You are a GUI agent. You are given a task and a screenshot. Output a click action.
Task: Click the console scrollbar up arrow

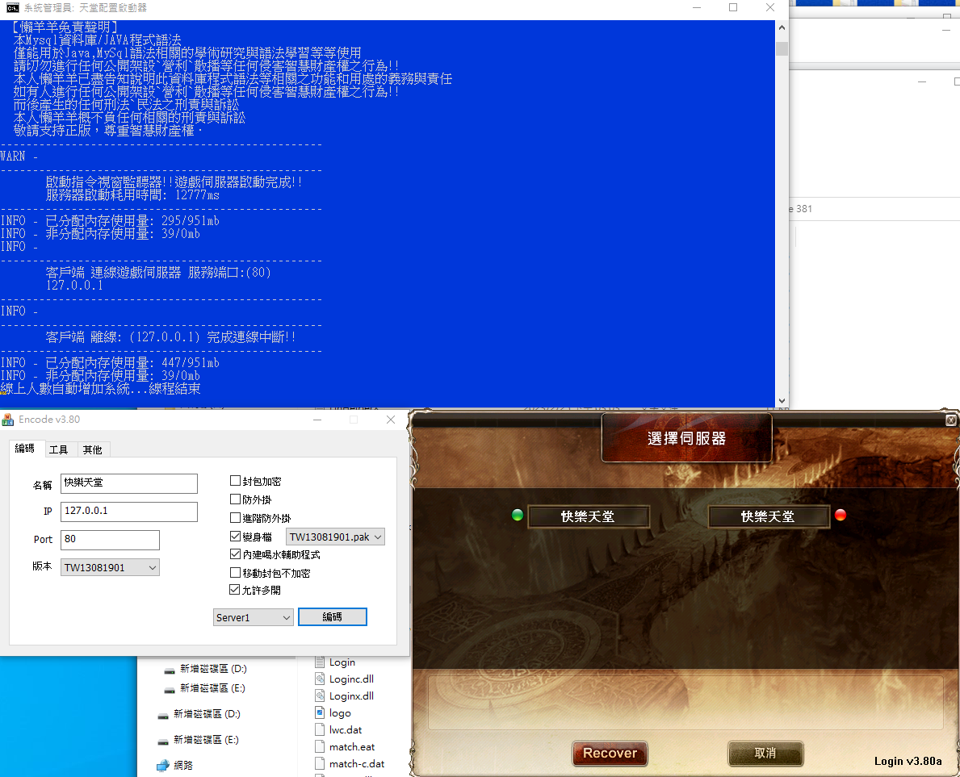point(782,27)
